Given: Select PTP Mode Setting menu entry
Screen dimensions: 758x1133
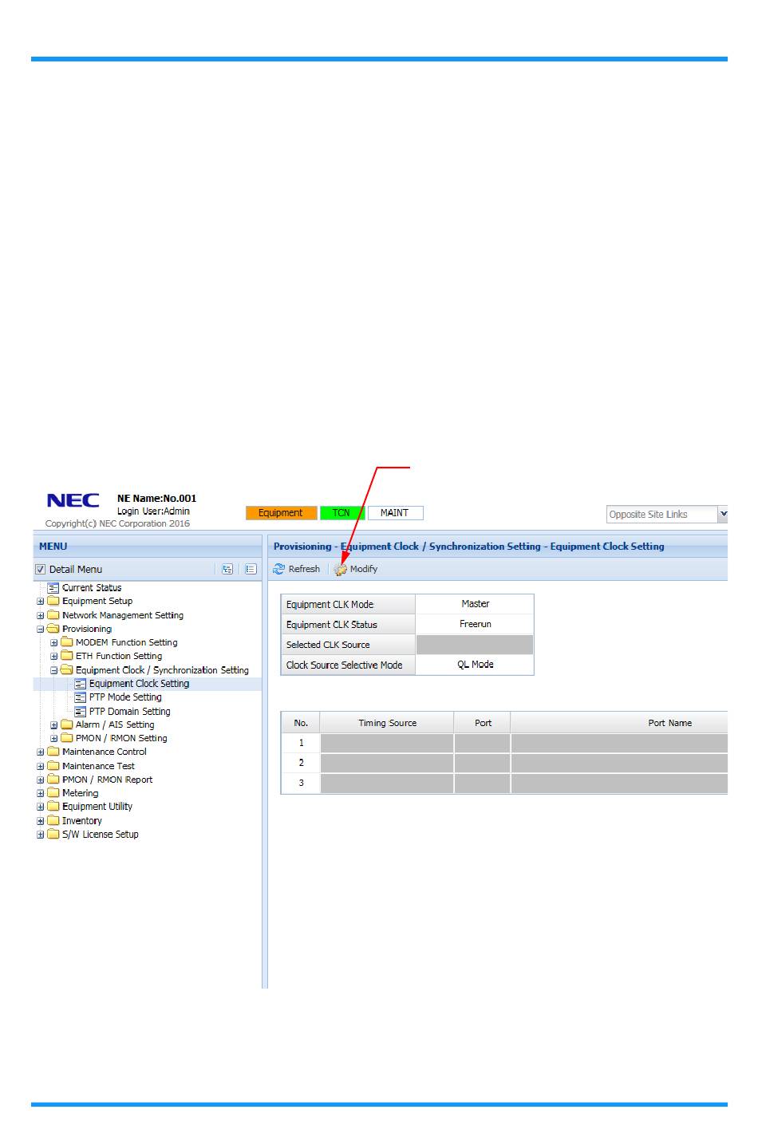Looking at the screenshot, I should click(x=125, y=697).
